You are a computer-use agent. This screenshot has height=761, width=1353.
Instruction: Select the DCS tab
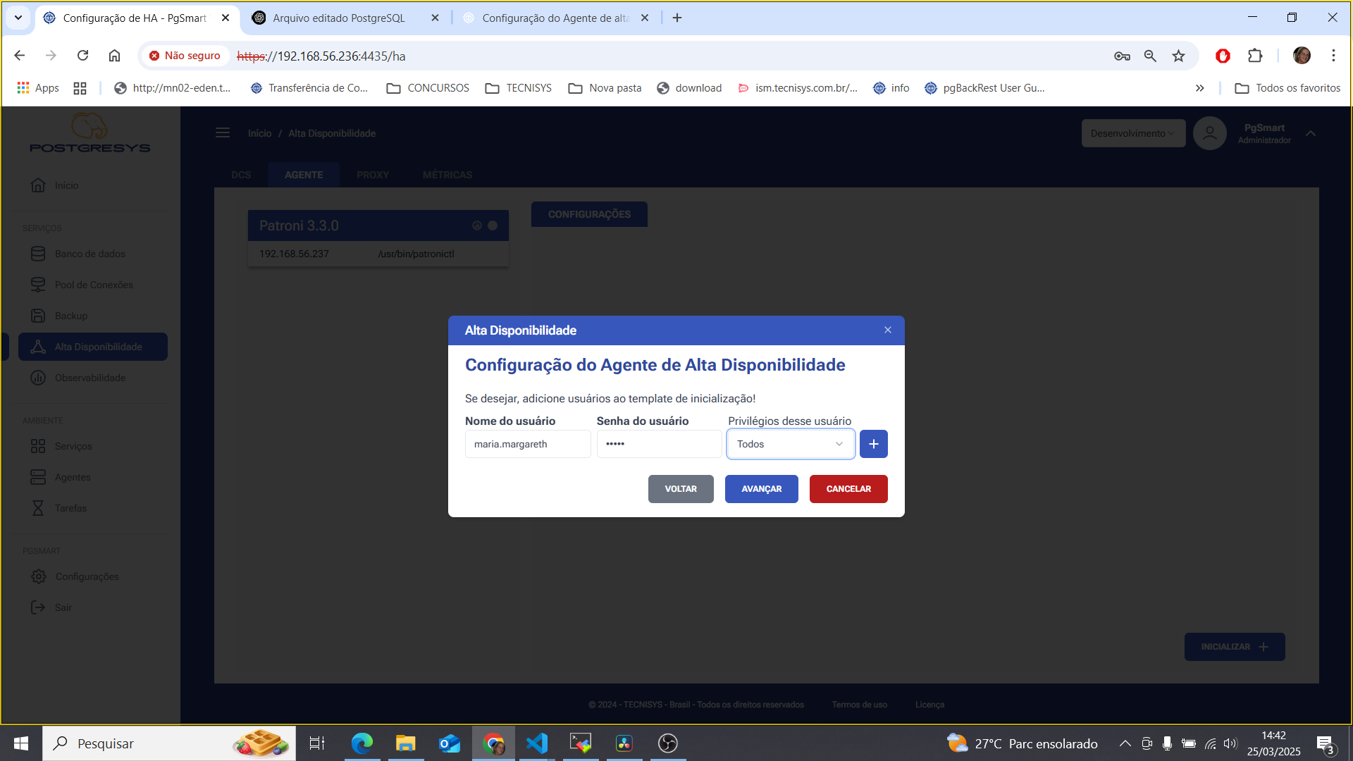click(241, 175)
